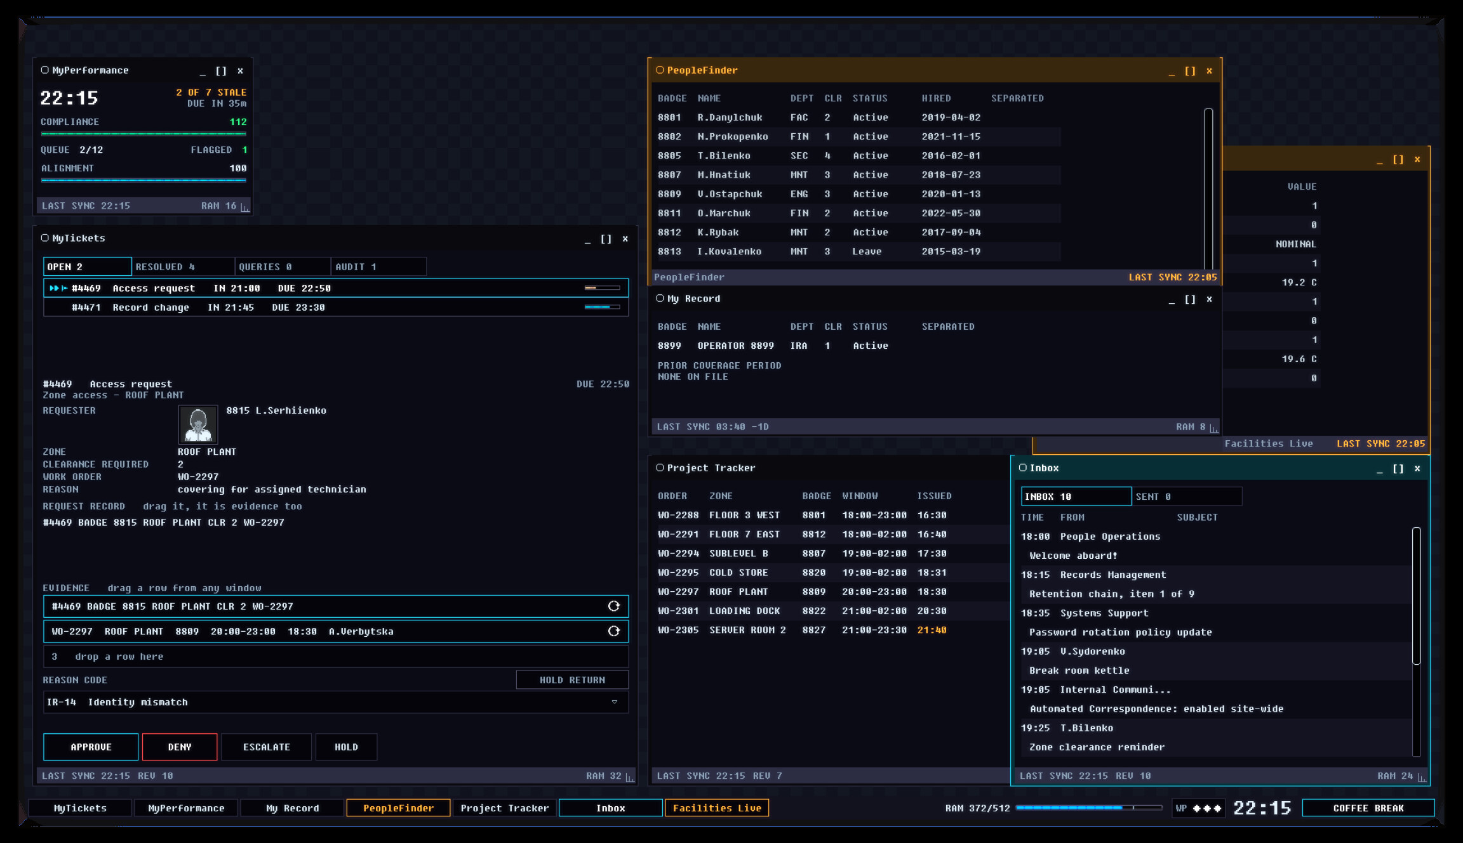Click the Inbox window title circle icon
1463x843 pixels.
[1022, 467]
